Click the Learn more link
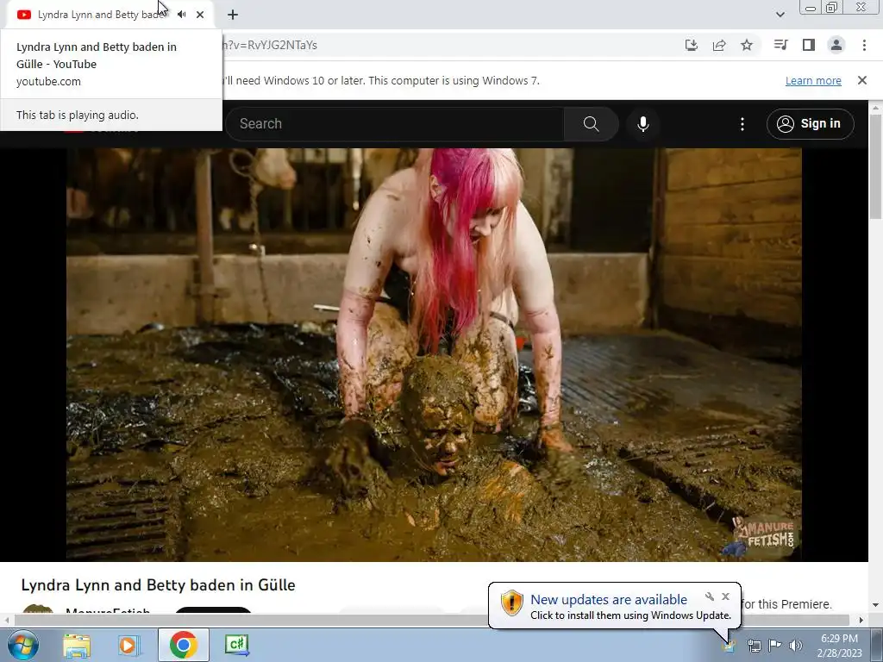 tap(813, 80)
